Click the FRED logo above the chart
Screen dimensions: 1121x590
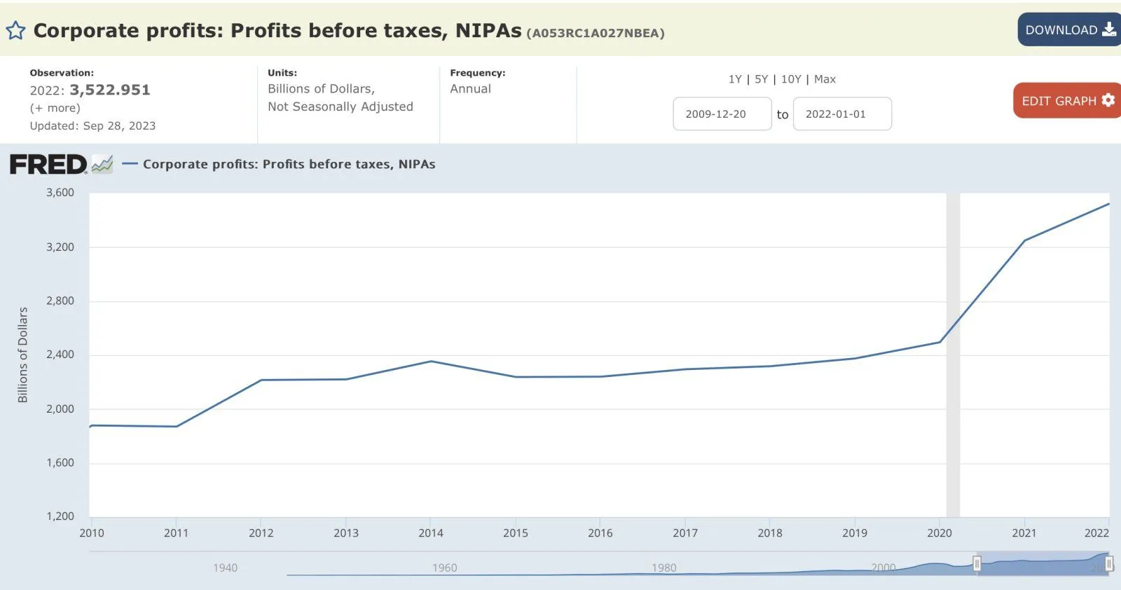pyautogui.click(x=48, y=165)
